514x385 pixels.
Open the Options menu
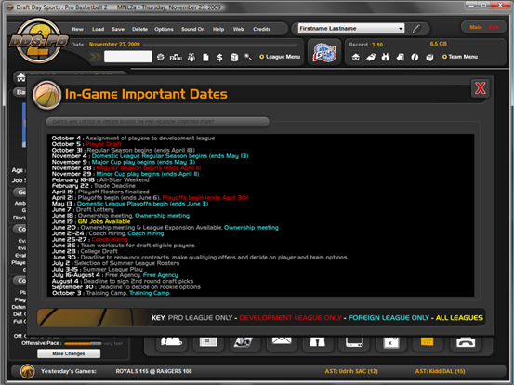[x=164, y=29]
